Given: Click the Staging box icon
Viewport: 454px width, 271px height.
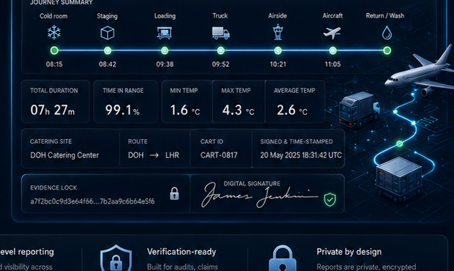Looking at the screenshot, I should [108, 33].
